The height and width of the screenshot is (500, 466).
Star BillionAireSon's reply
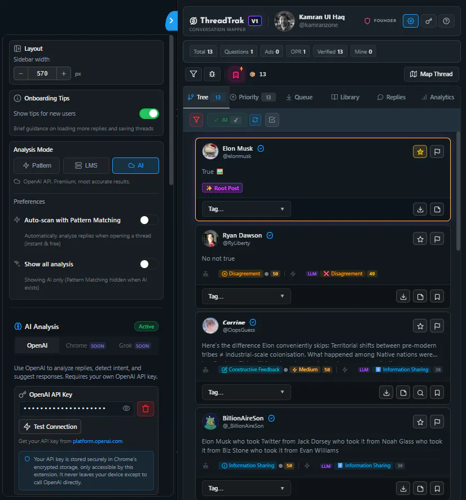coord(420,422)
